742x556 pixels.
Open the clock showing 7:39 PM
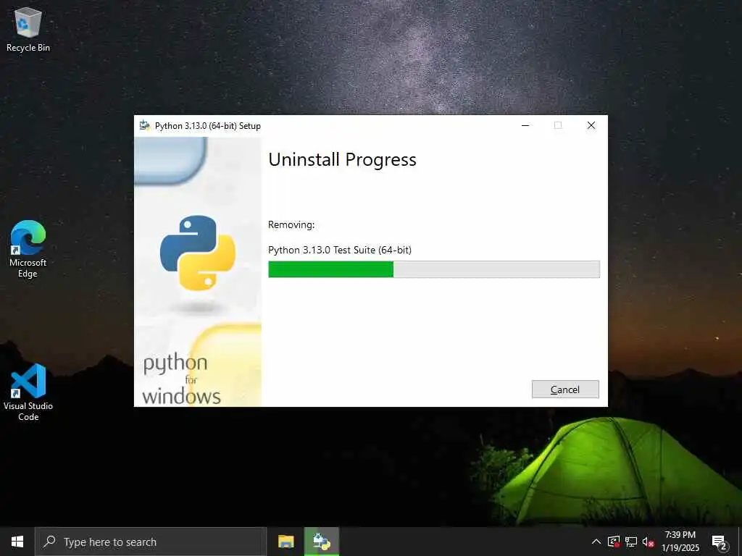click(680, 542)
